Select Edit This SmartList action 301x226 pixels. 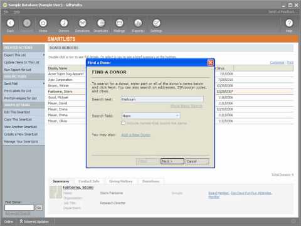point(17,112)
